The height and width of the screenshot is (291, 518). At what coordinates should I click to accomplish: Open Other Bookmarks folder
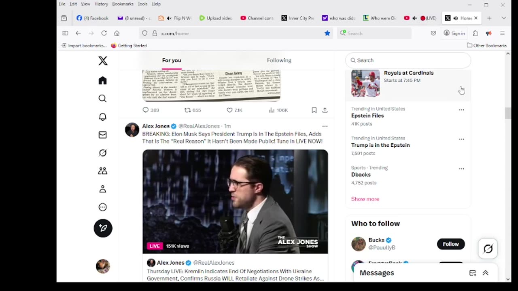pos(487,45)
